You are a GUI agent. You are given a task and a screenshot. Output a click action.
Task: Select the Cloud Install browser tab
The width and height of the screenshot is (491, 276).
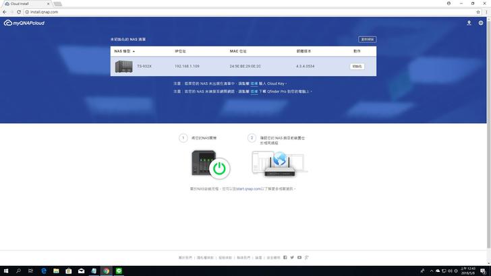coord(26,4)
